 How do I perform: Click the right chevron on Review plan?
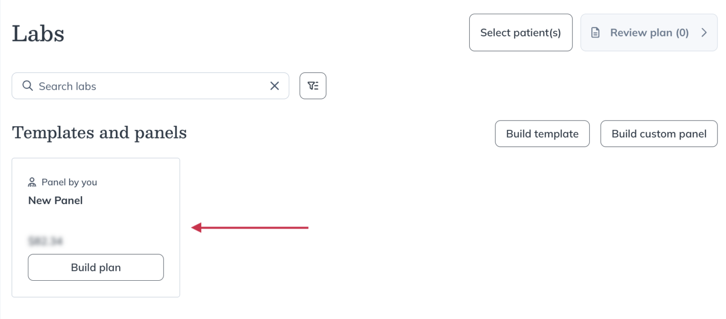(x=704, y=32)
